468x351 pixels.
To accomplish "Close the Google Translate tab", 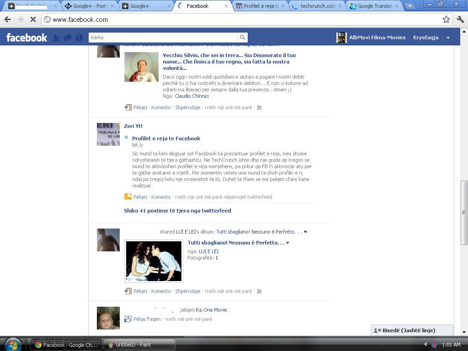I will click(397, 6).
